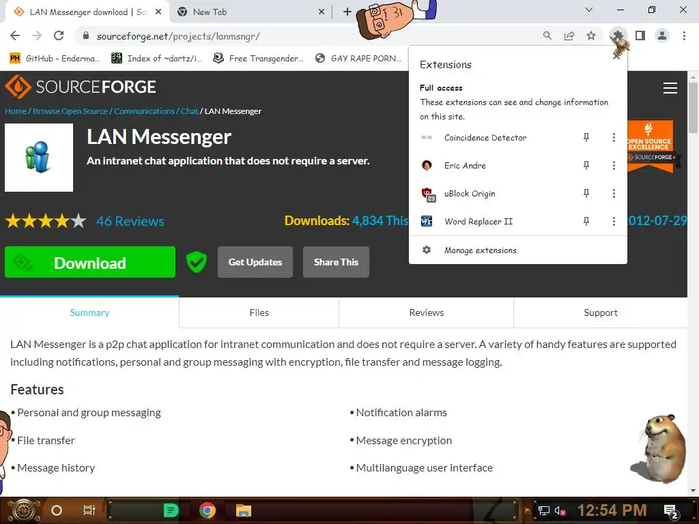Open more options for Eric Andre
The height and width of the screenshot is (524, 699).
pos(614,166)
